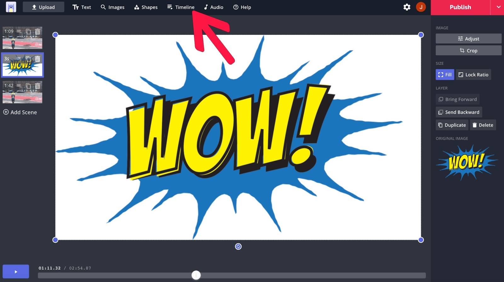The image size is (504, 282).
Task: Add a new scene
Action: 20,112
